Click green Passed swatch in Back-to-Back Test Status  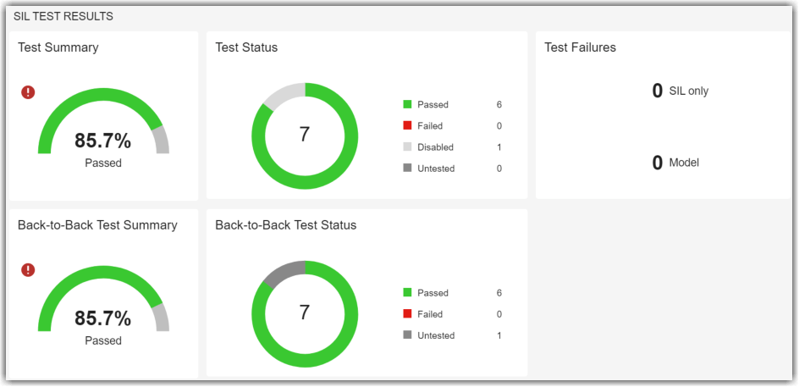[x=407, y=293]
